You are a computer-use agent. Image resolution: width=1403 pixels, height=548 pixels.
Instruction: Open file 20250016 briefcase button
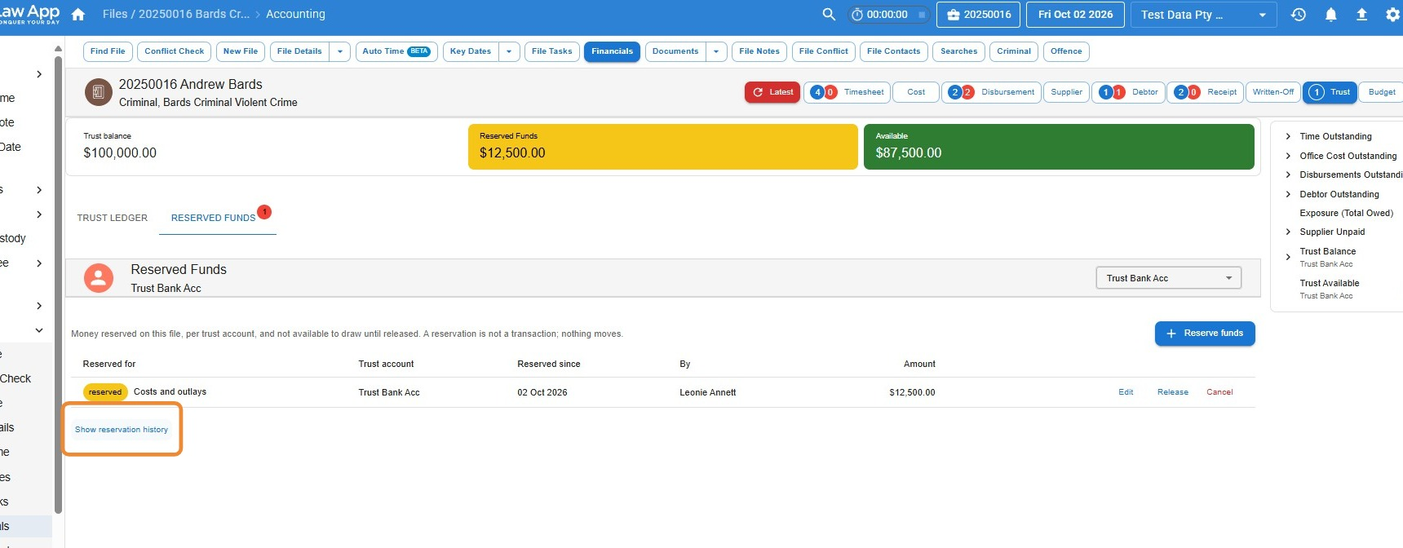(x=979, y=15)
